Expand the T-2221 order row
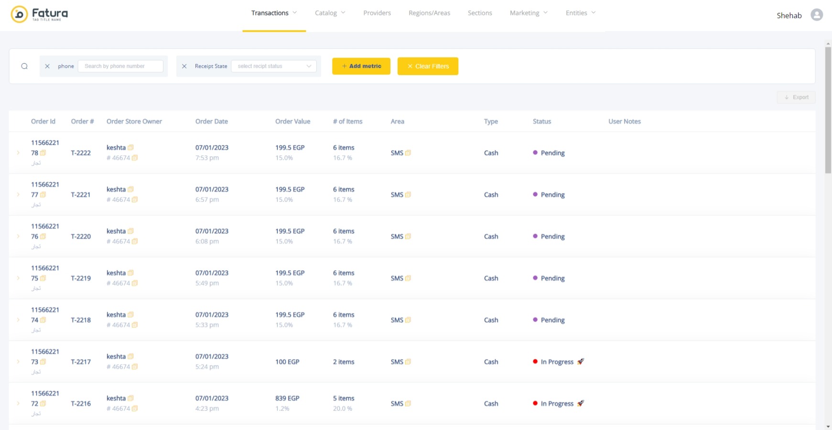This screenshot has width=832, height=430. [18, 194]
